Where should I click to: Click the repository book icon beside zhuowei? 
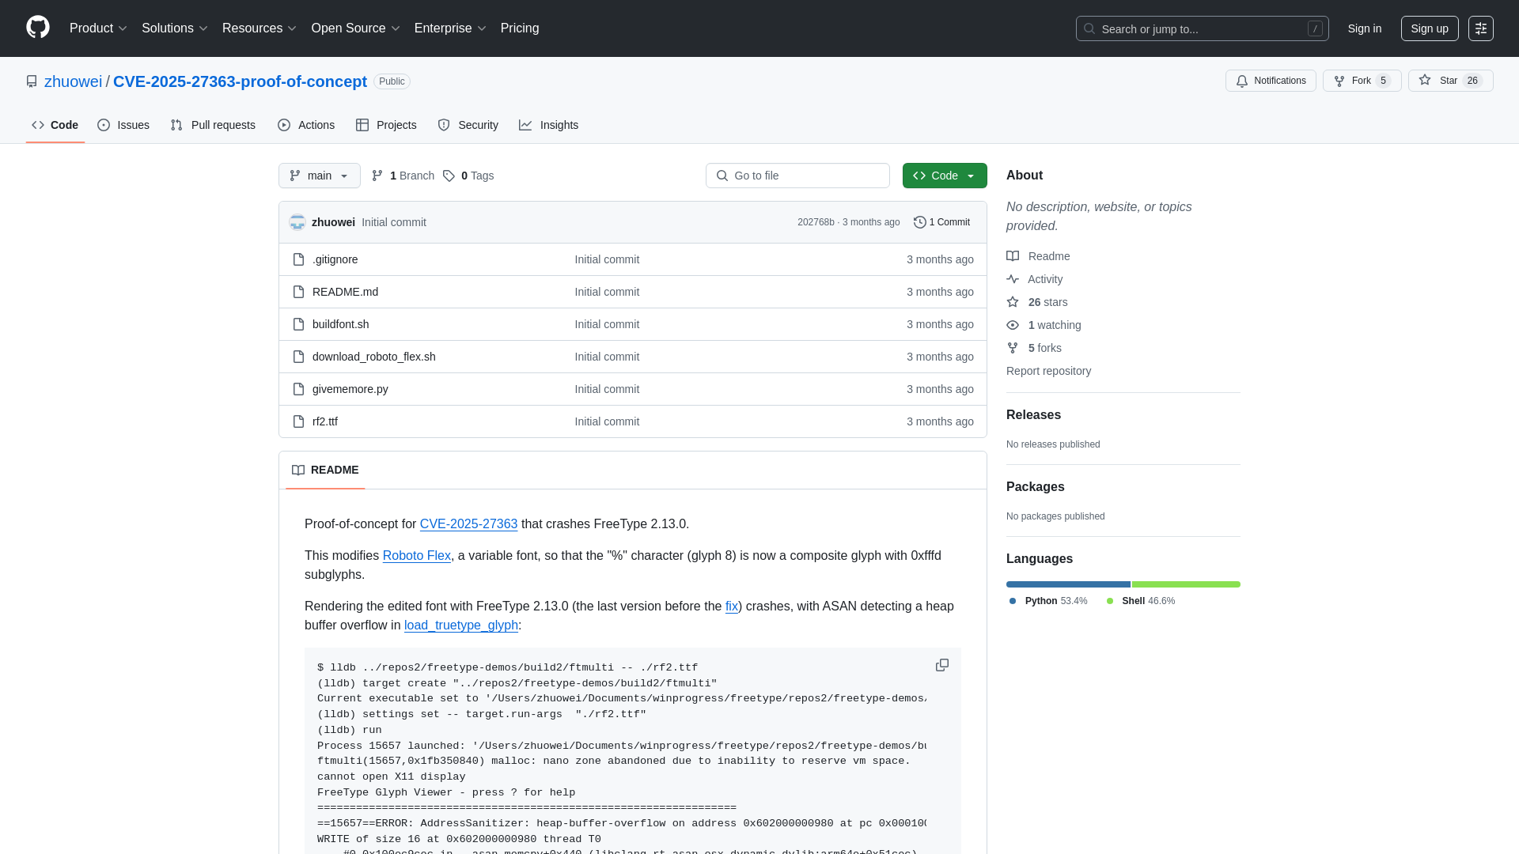coord(32,81)
